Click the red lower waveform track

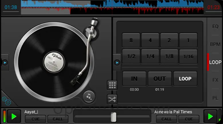pyautogui.click(x=112, y=11)
